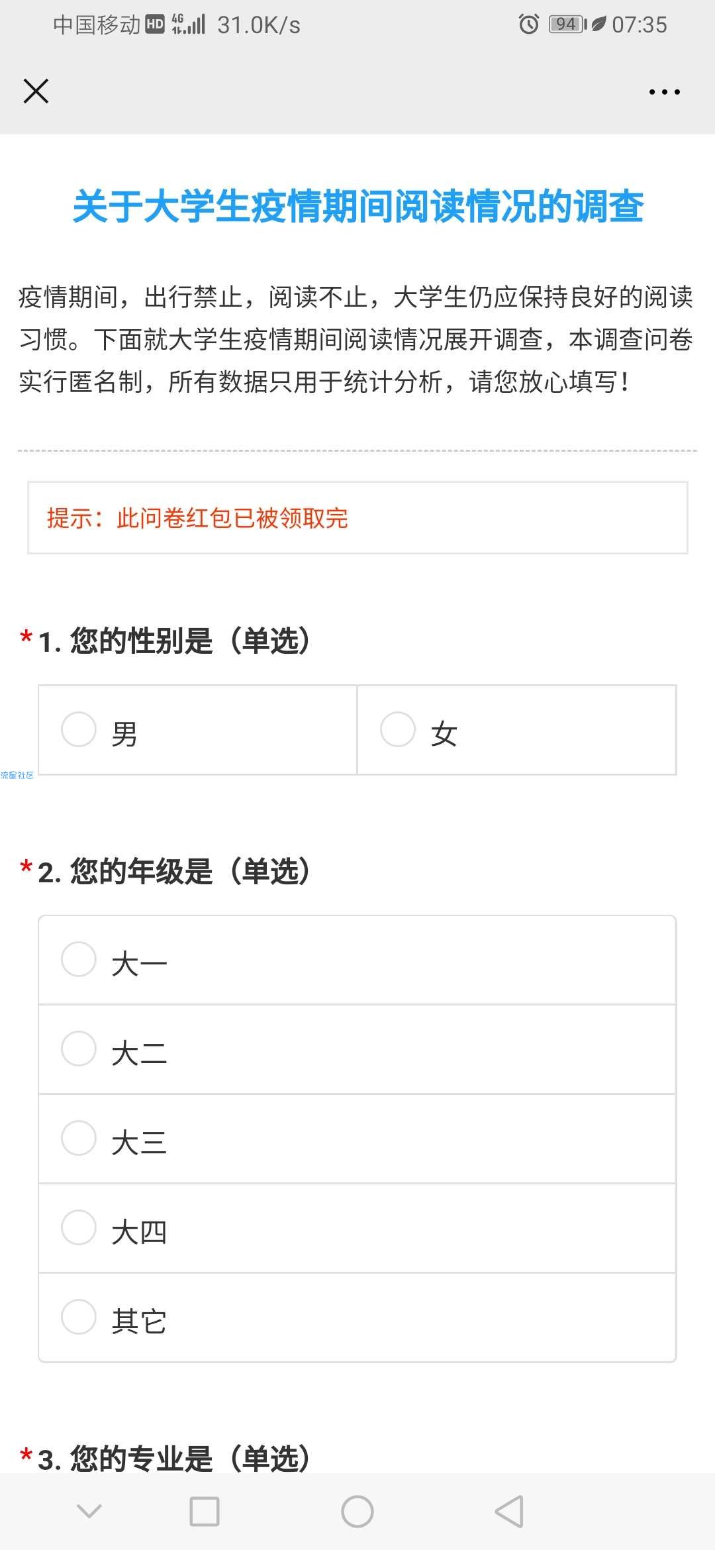The image size is (715, 1550).
Task: Tap the small 流星社区 watermark link
Action: [17, 775]
